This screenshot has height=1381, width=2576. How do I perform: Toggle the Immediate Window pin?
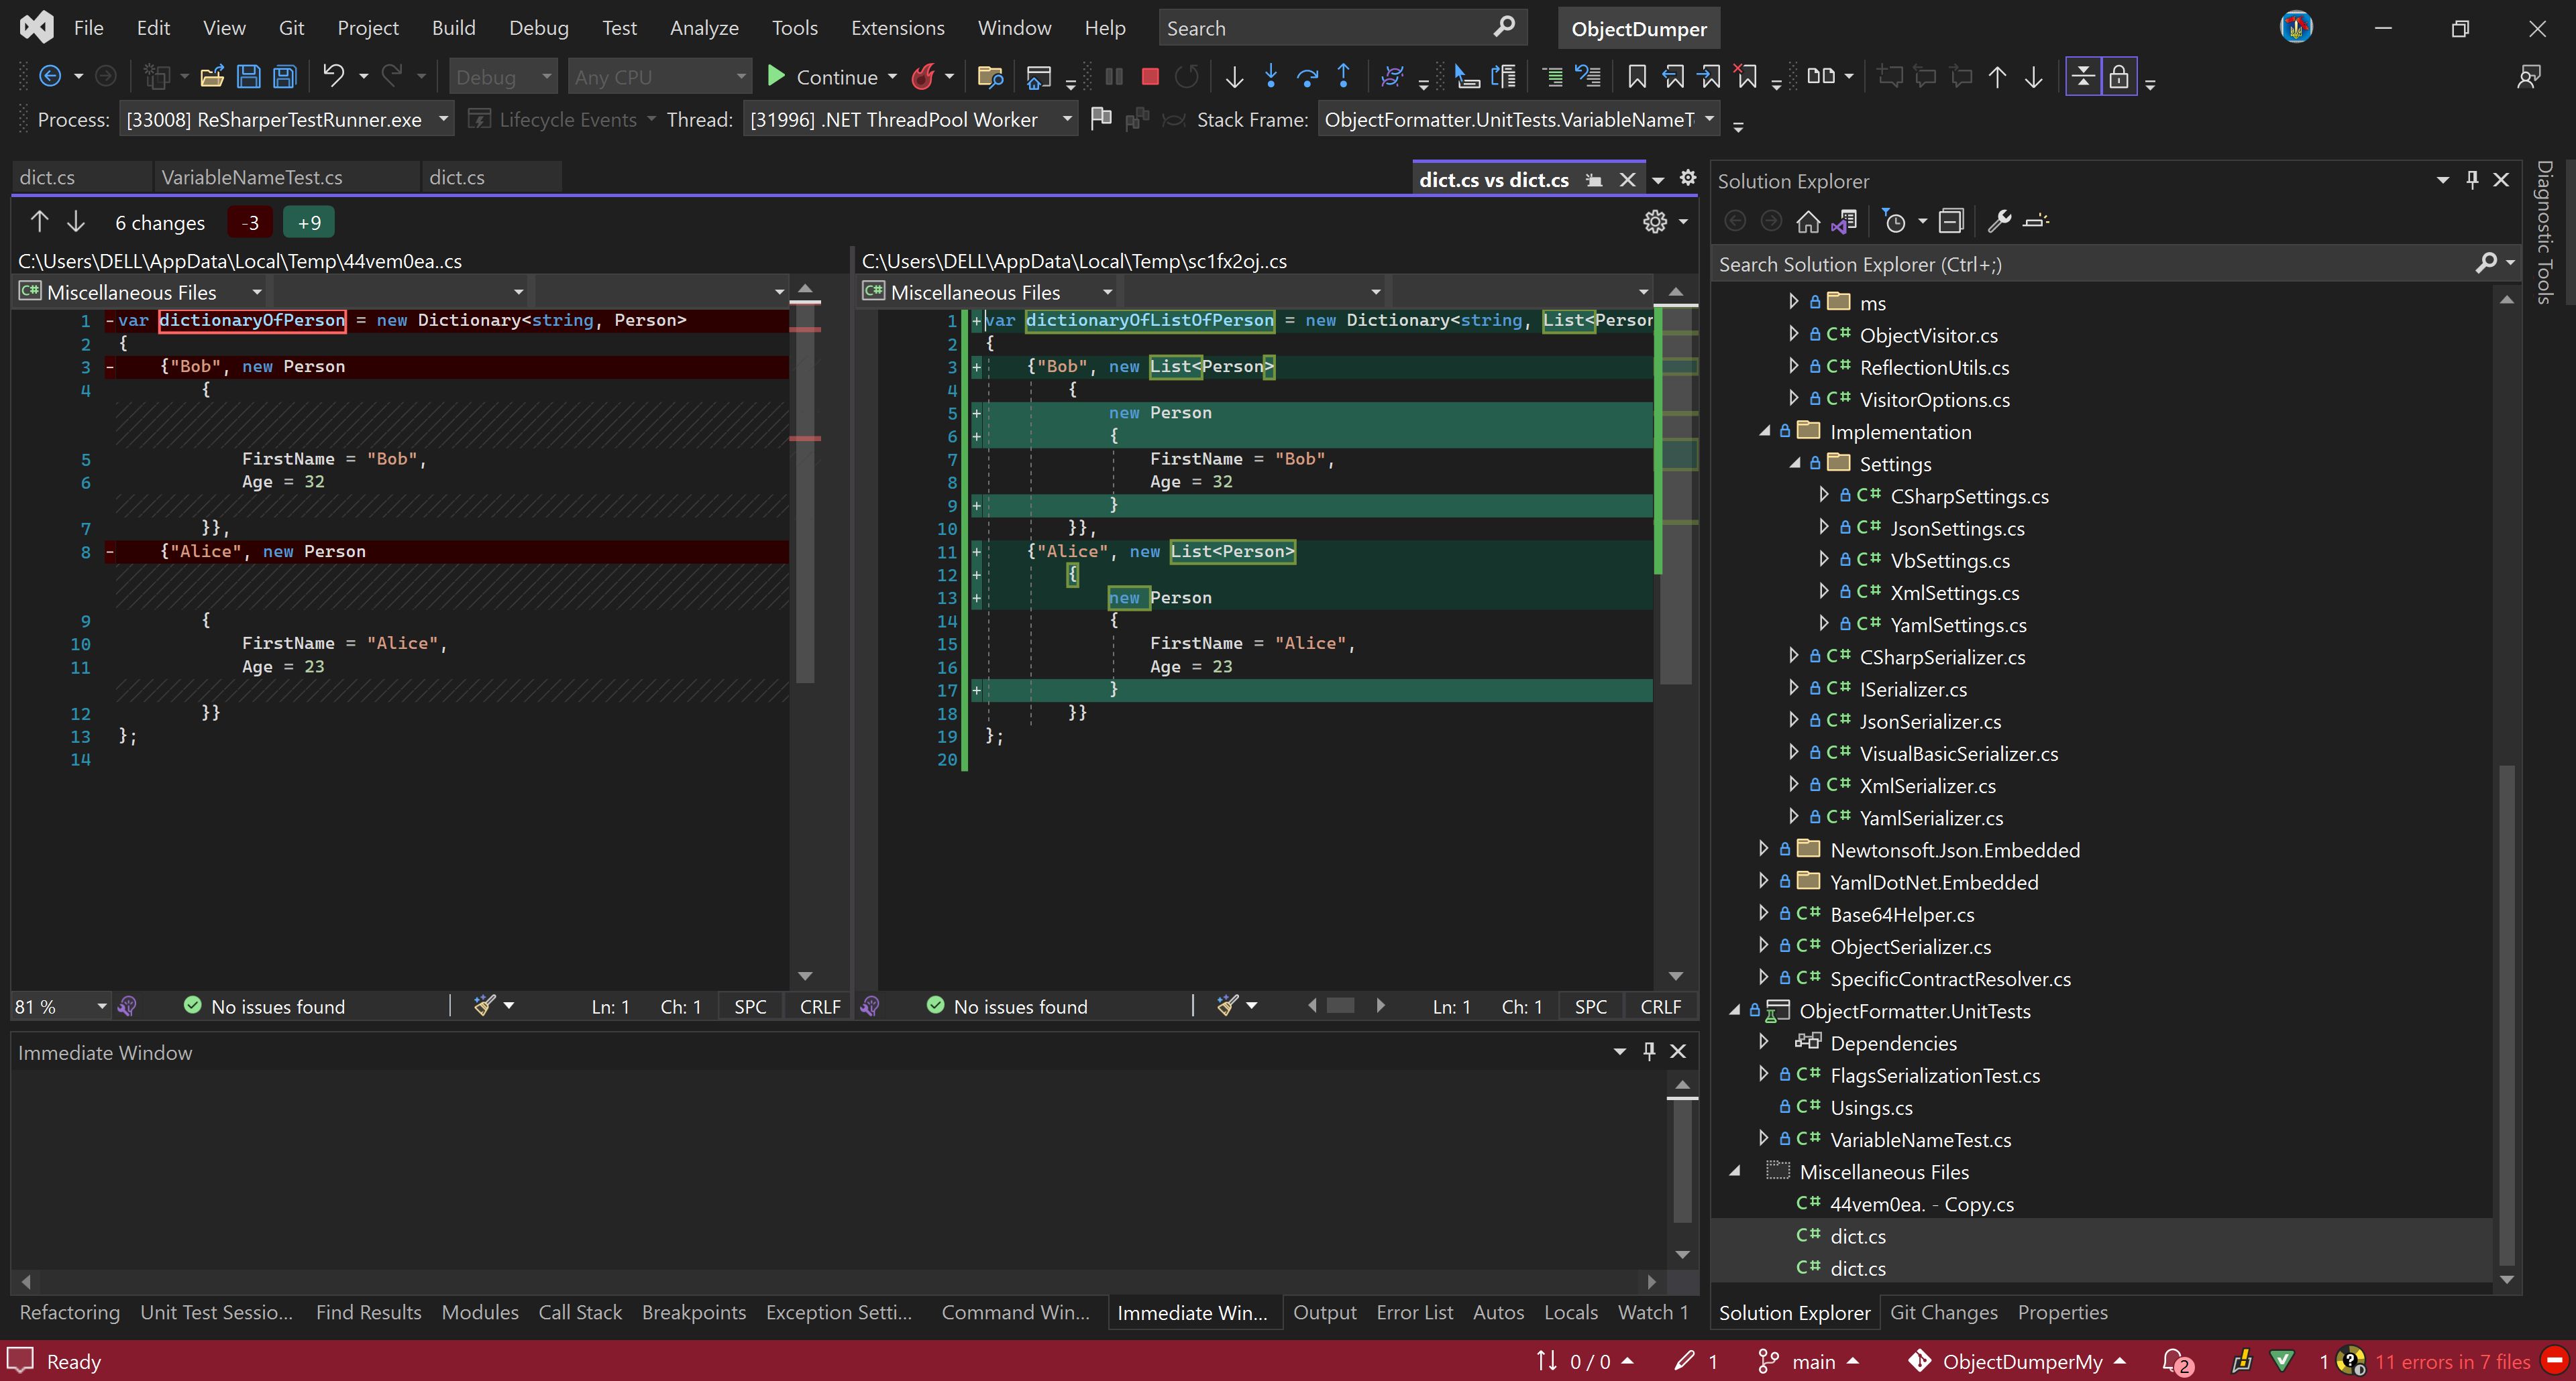1648,1051
